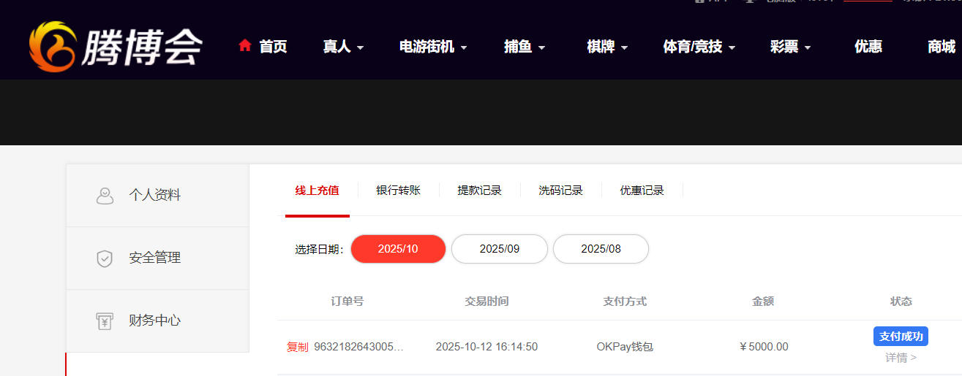The height and width of the screenshot is (376, 962).
Task: Expand the 棋牌 menu caret
Action: point(625,48)
